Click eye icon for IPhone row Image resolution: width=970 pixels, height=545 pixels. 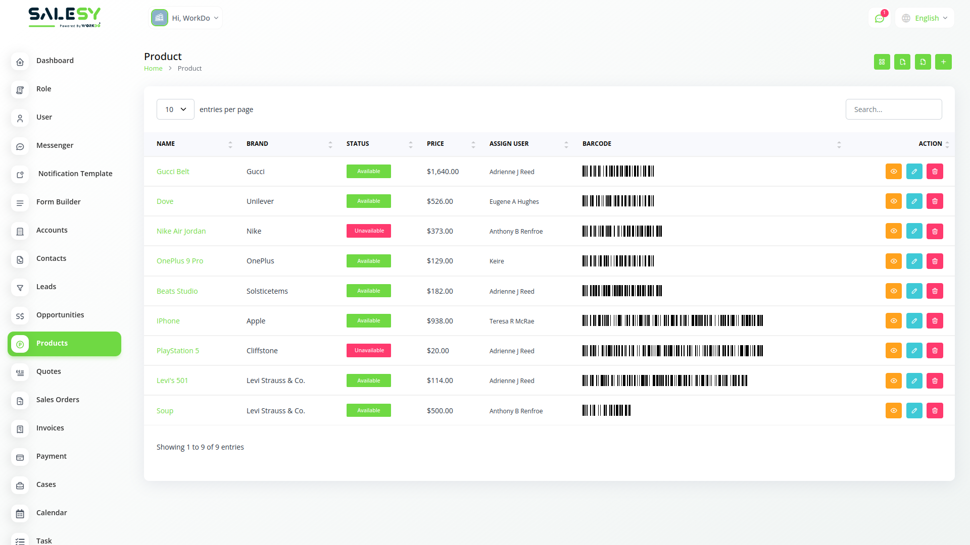tap(893, 321)
